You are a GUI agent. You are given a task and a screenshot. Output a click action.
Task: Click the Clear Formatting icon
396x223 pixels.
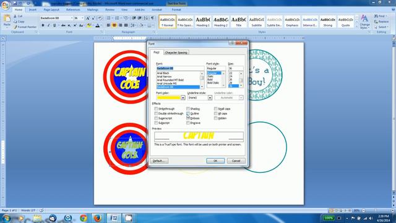pyautogui.click(x=100, y=18)
